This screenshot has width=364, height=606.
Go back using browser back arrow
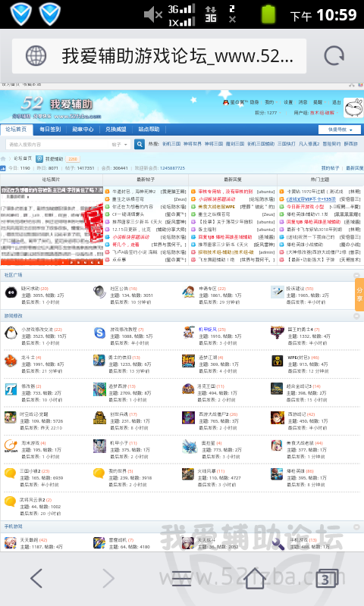coord(36,578)
